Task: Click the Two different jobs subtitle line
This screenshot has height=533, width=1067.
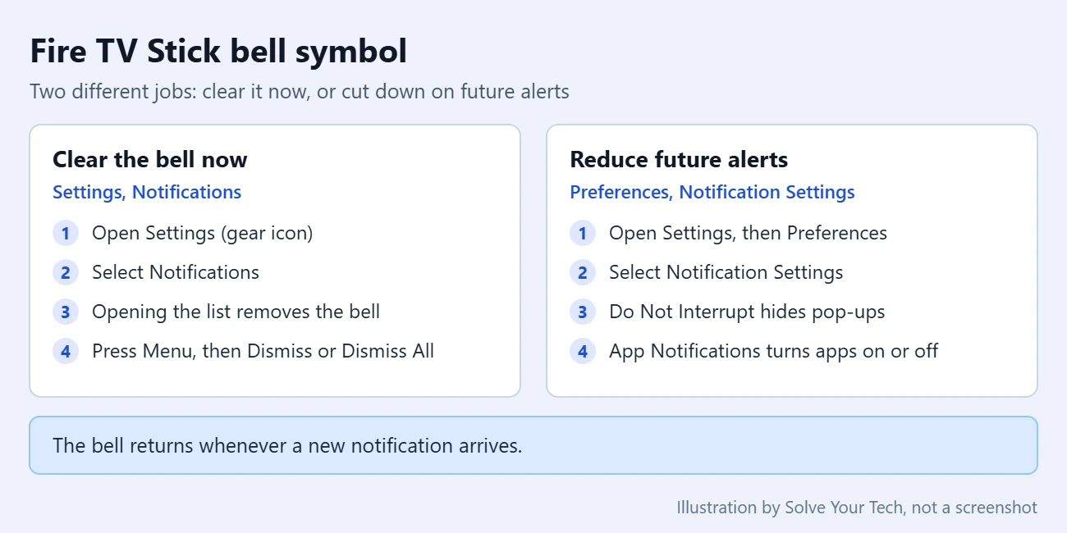Action: pyautogui.click(x=300, y=91)
